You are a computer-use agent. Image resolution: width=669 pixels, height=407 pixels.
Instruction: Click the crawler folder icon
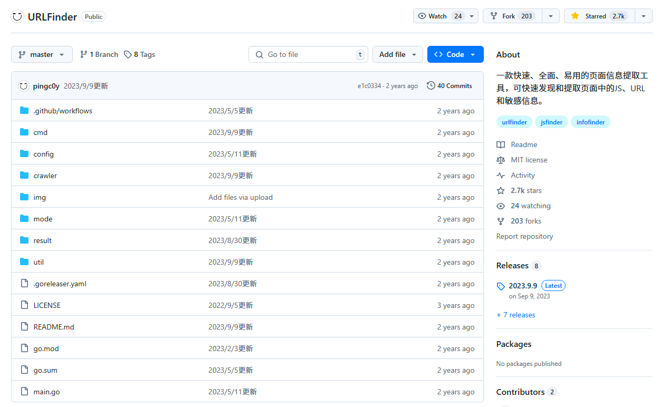(x=24, y=175)
